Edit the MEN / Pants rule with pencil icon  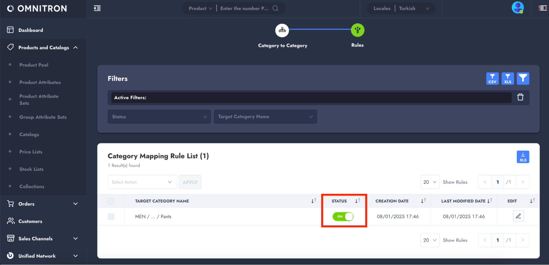pyautogui.click(x=518, y=216)
